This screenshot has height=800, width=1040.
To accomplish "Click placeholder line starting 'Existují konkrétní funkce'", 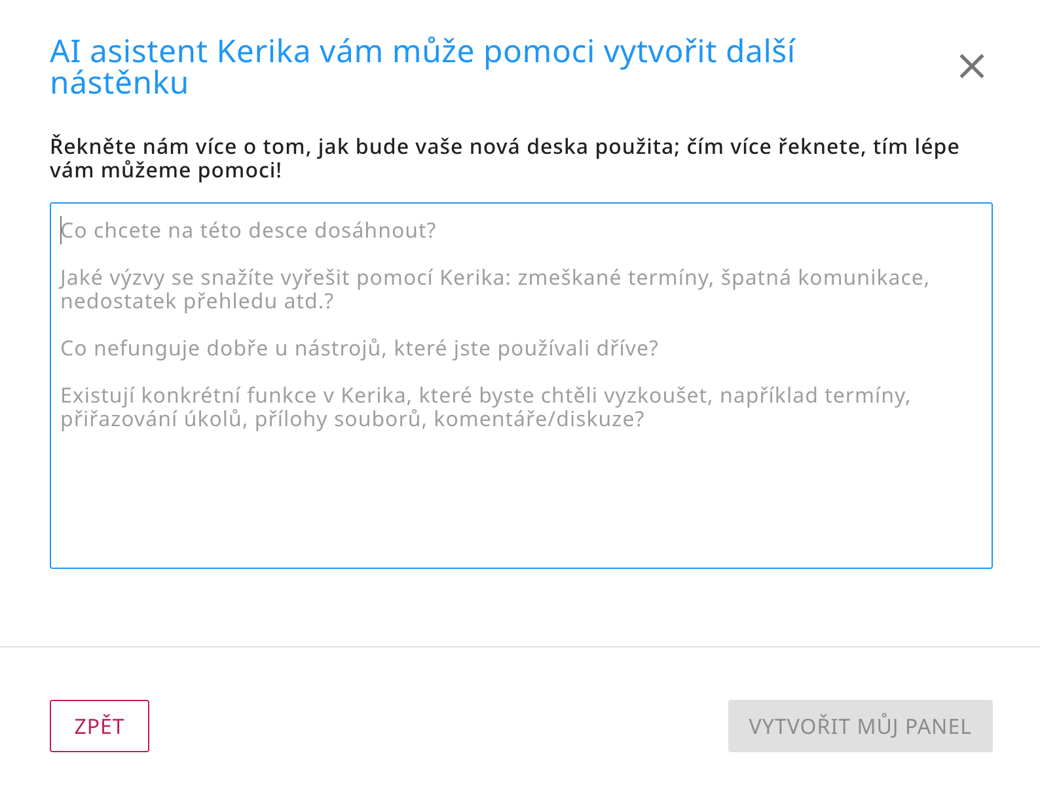I will [x=485, y=395].
